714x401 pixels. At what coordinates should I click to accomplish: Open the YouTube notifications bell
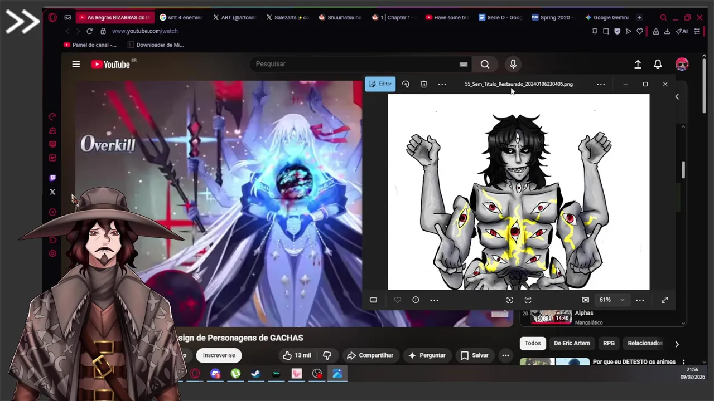[658, 64]
